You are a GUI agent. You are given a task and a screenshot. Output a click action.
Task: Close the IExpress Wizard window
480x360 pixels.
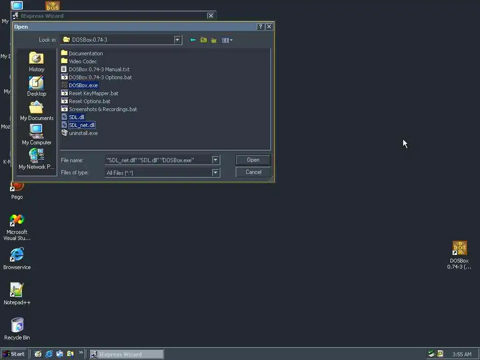point(210,15)
